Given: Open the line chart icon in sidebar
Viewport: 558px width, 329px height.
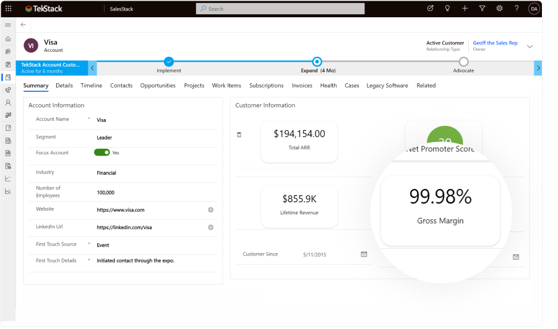Looking at the screenshot, I should coord(8,178).
